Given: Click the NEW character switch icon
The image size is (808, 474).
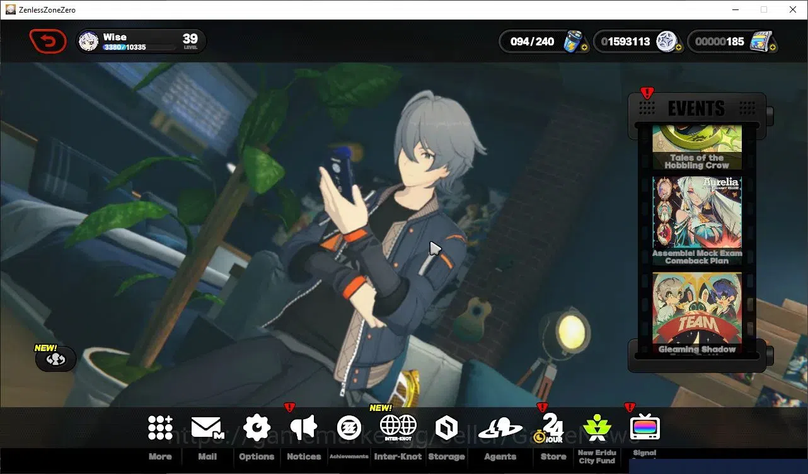Looking at the screenshot, I should (56, 359).
